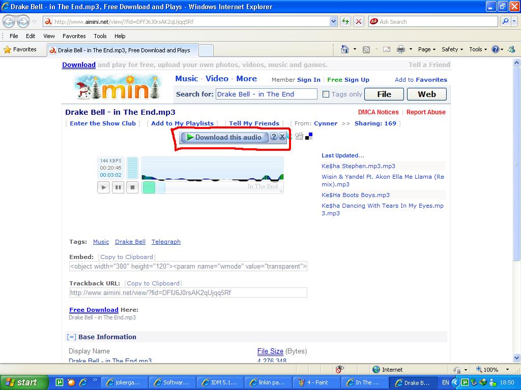Click the Help question mark toolbar icon
The image size is (521, 390).
coord(496,49)
